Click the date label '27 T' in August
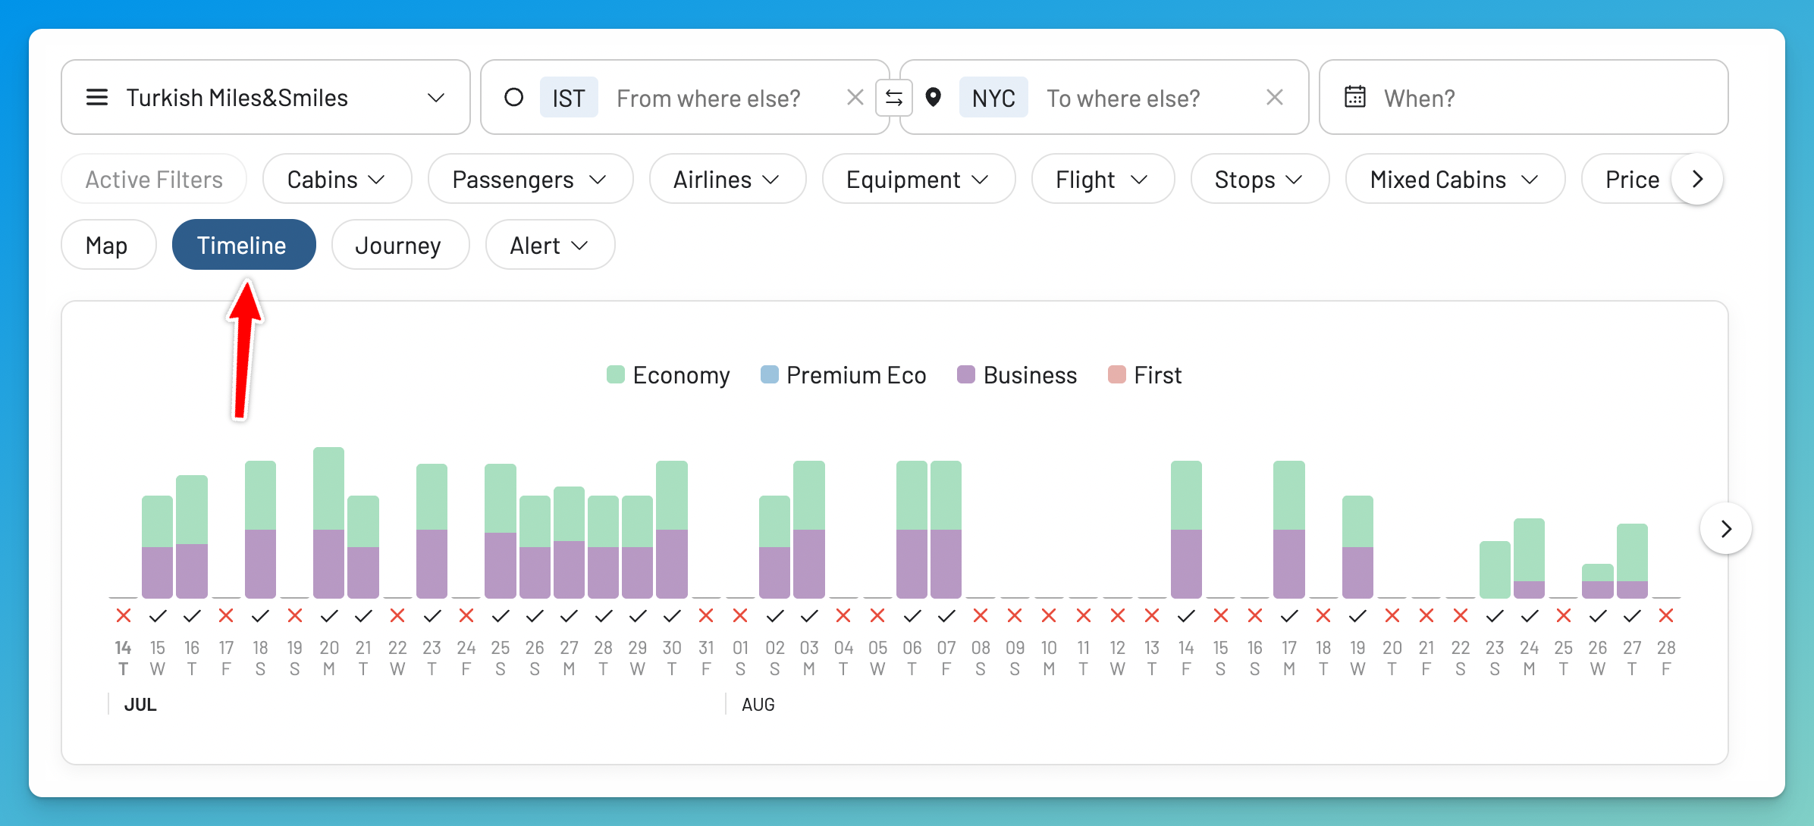 pos(1632,658)
